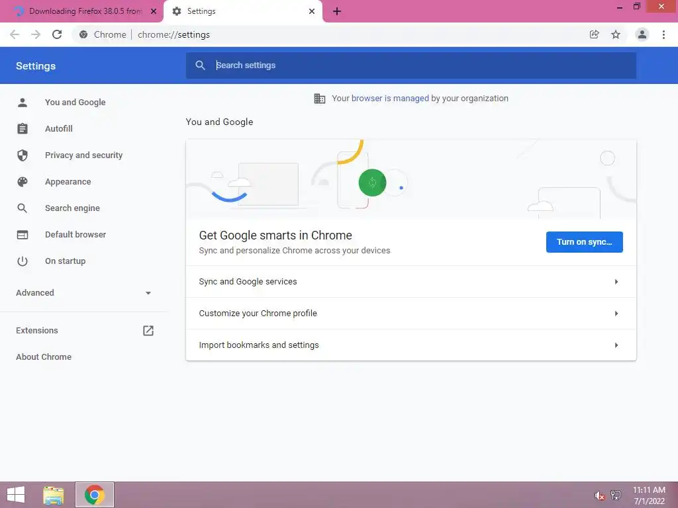Open the 'browser is managed' link
The image size is (678, 508).
click(x=390, y=99)
